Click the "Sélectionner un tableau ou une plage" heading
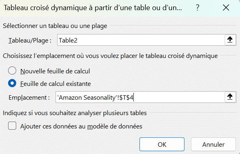Viewport: 240px width, 154px height. (55, 26)
